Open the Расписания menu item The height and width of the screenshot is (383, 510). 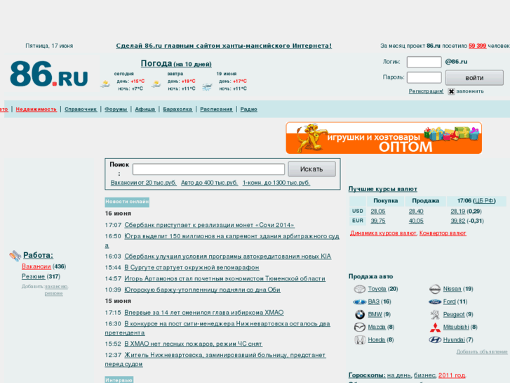tap(216, 109)
